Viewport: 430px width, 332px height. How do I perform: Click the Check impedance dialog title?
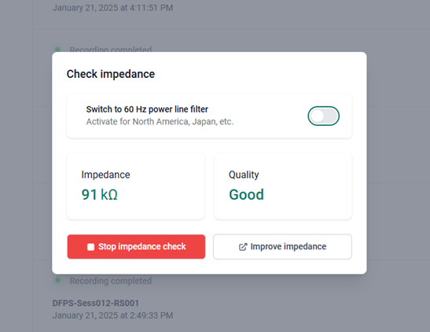click(x=111, y=74)
